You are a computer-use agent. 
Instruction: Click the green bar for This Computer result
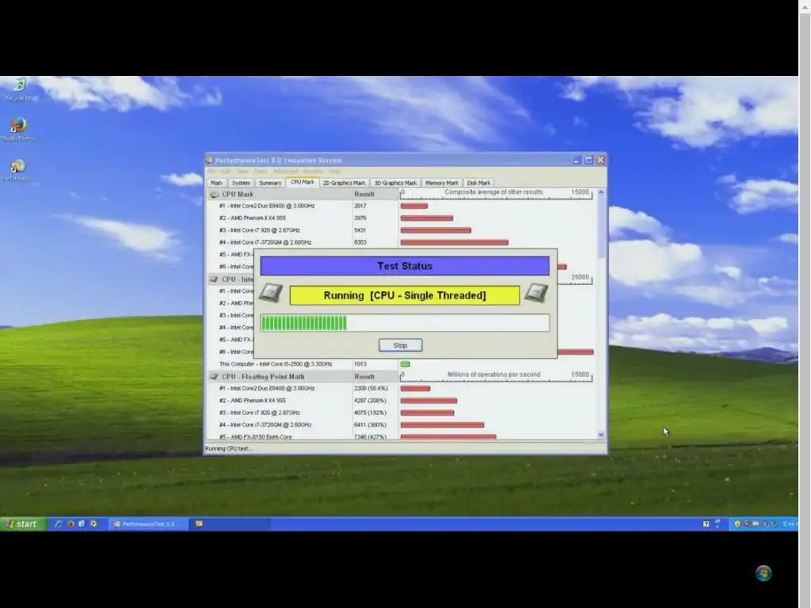(x=405, y=364)
